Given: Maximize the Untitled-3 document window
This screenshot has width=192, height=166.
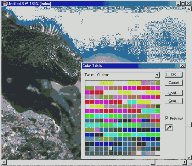Looking at the screenshot, I should coord(183,4).
